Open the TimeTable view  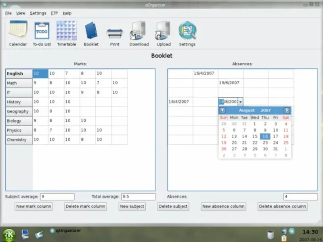(67, 33)
